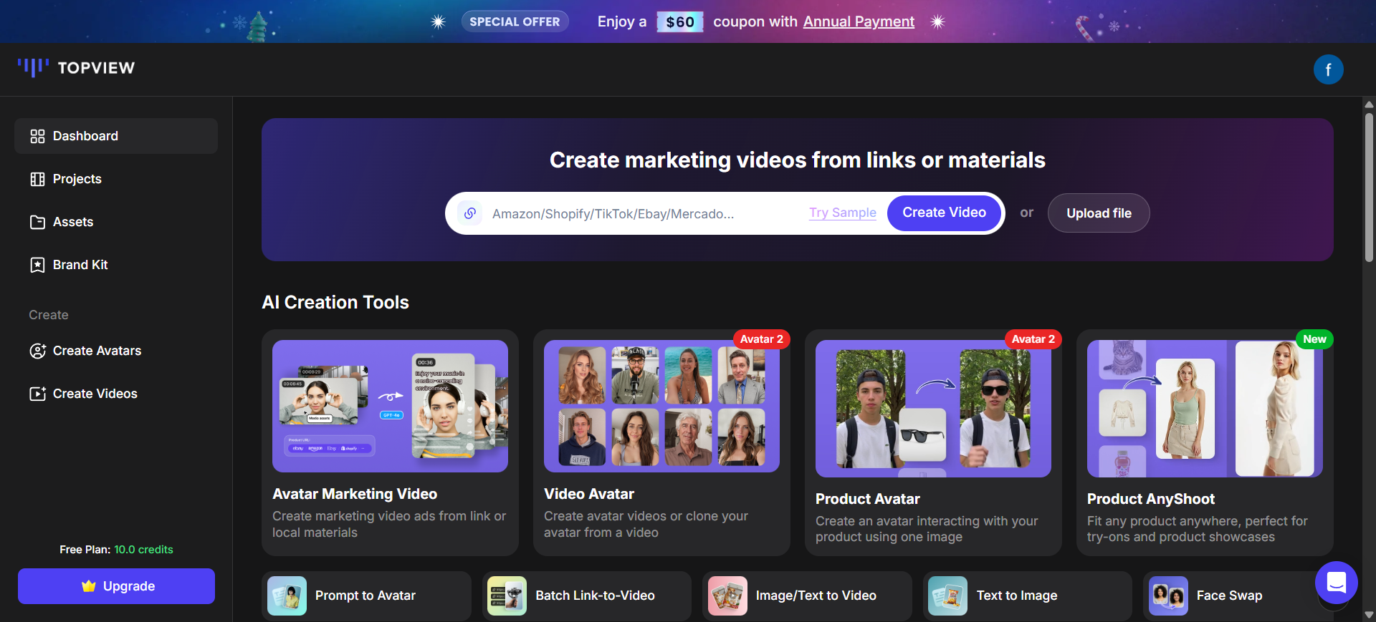The image size is (1376, 622).
Task: Click the Projects film icon
Action: (x=37, y=179)
